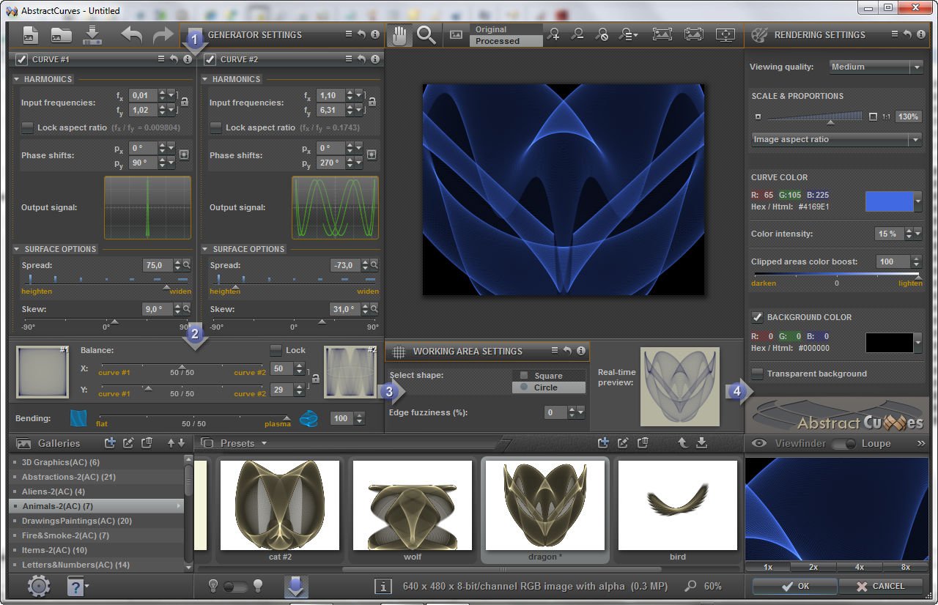Click the open folder icon
The image size is (938, 605).
click(62, 35)
